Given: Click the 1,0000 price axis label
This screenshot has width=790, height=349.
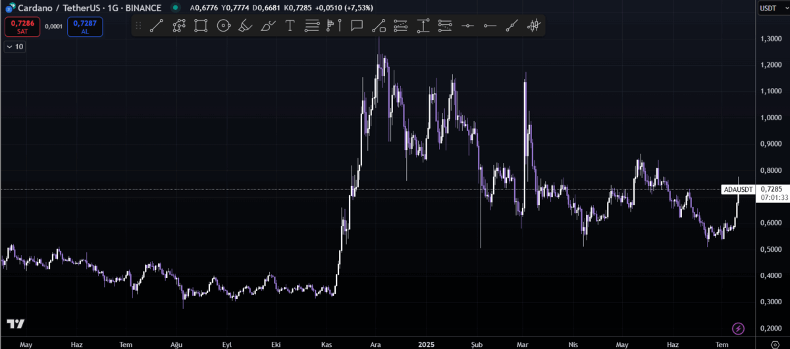Looking at the screenshot, I should pyautogui.click(x=770, y=118).
